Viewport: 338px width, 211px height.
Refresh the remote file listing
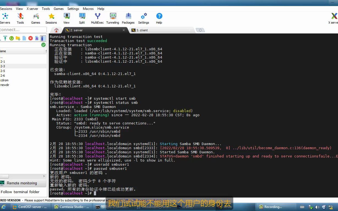point(11,38)
